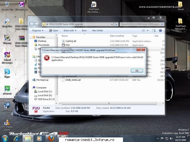Open the iPAQ HX2000 WinRAR archive on desktop
Screen dimensions: 190x142
coord(22,41)
